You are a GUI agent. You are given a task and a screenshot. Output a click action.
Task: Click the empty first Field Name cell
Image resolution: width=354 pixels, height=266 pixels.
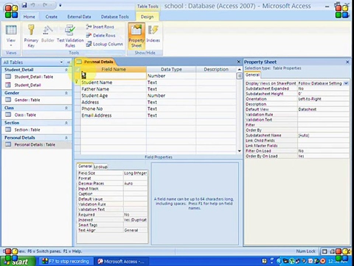pyautogui.click(x=114, y=76)
